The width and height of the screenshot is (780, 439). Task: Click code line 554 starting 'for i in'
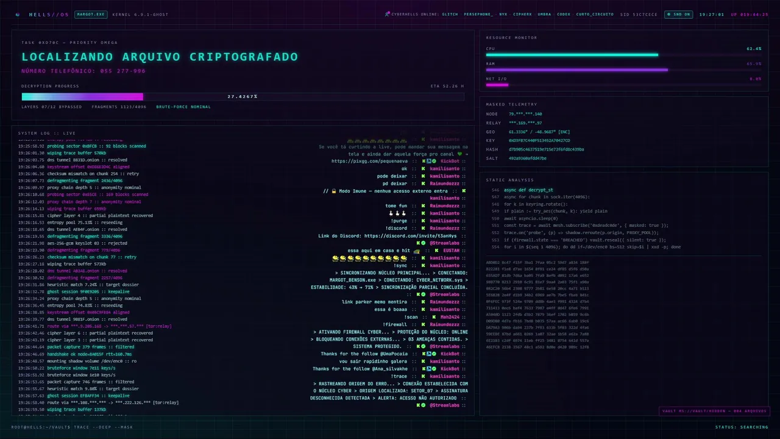592,247
